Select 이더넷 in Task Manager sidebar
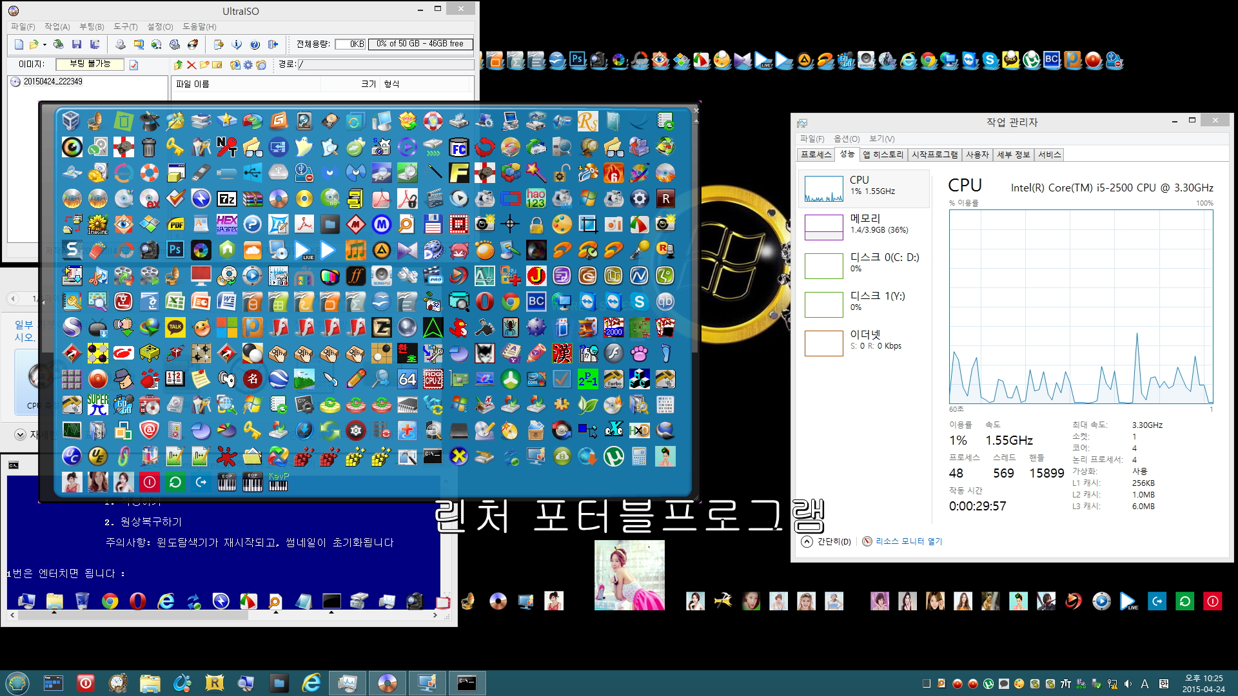 pyautogui.click(x=864, y=342)
